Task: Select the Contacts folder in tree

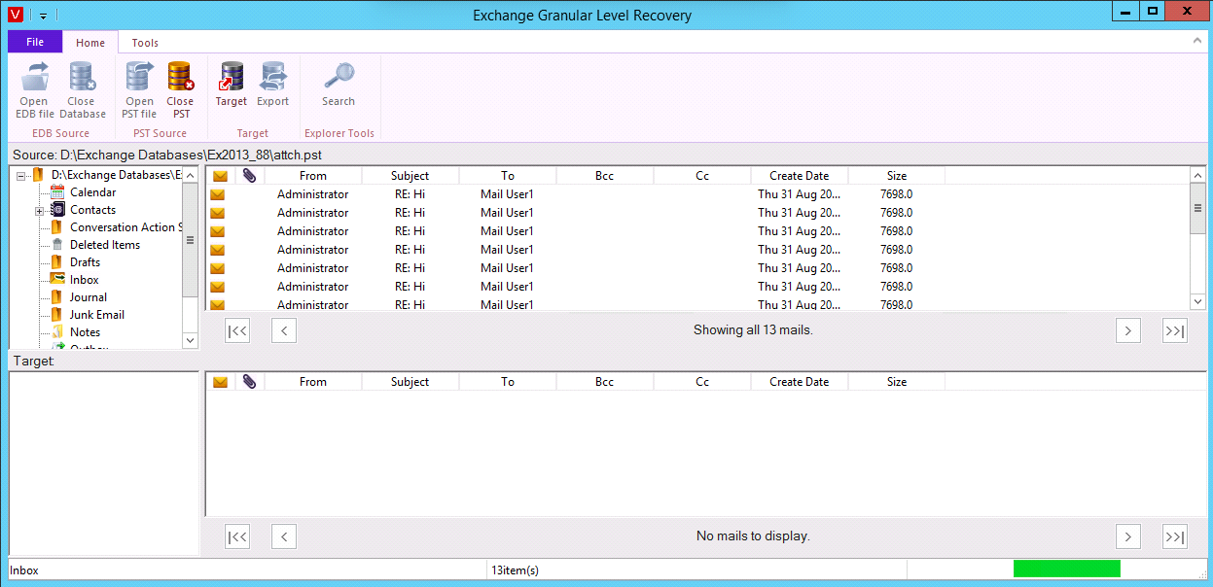Action: [x=92, y=210]
